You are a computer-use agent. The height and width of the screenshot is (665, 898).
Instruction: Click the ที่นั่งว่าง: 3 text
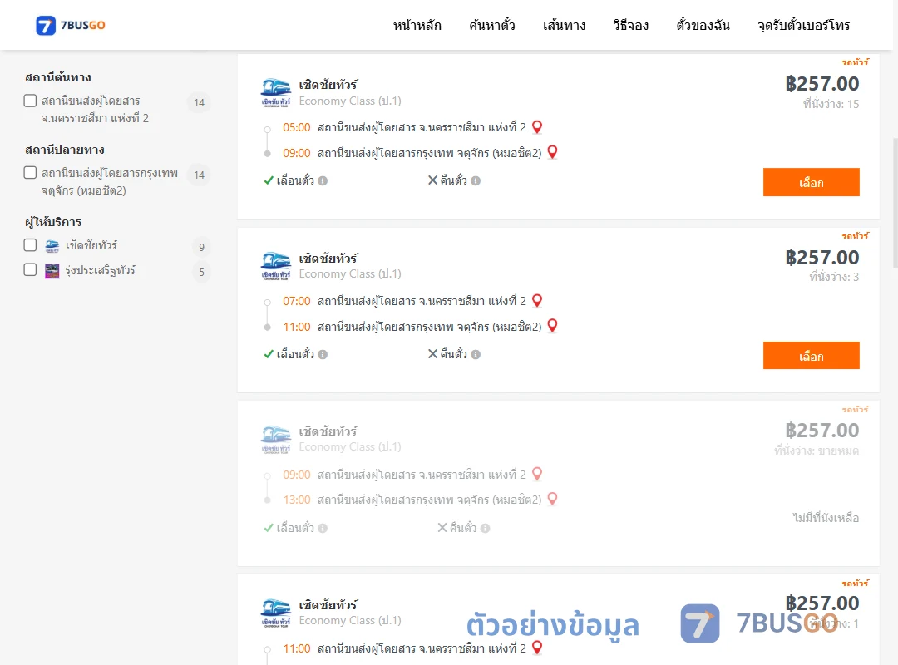(x=834, y=278)
